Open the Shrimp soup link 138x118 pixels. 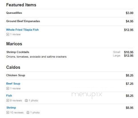point(11,108)
